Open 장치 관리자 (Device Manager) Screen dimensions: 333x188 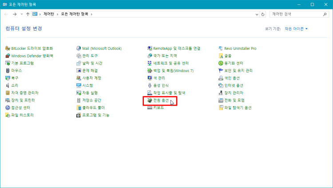click(234, 93)
